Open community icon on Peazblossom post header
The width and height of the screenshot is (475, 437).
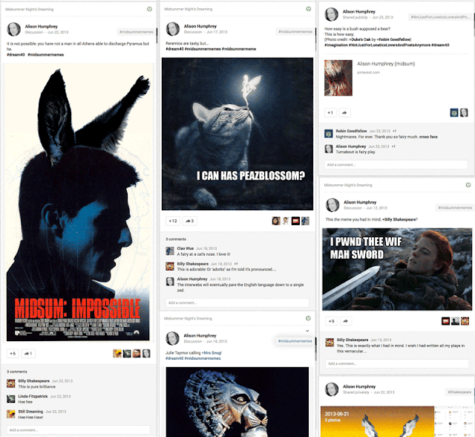coord(309,9)
